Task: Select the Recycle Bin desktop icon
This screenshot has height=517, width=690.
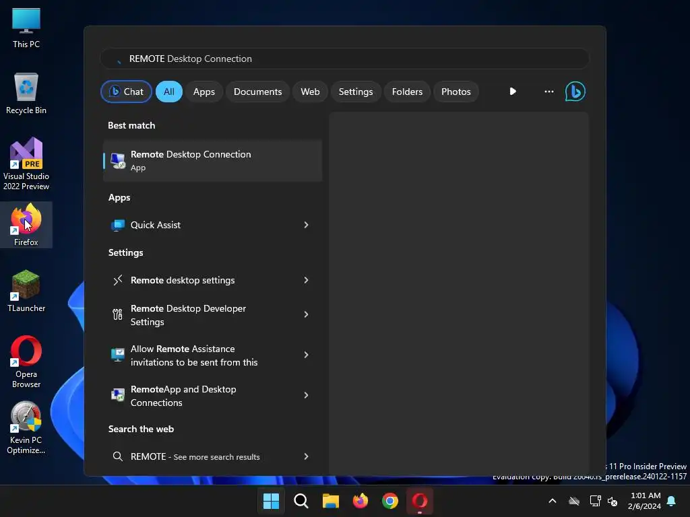Action: [26, 94]
